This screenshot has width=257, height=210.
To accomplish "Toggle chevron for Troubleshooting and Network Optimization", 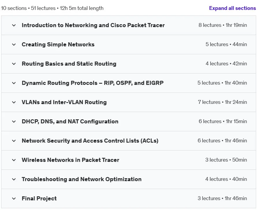I will click(14, 179).
